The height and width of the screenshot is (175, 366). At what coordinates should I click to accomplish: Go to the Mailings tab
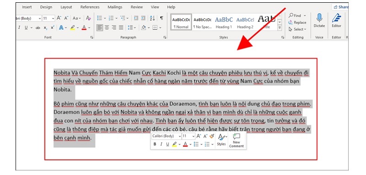click(115, 7)
